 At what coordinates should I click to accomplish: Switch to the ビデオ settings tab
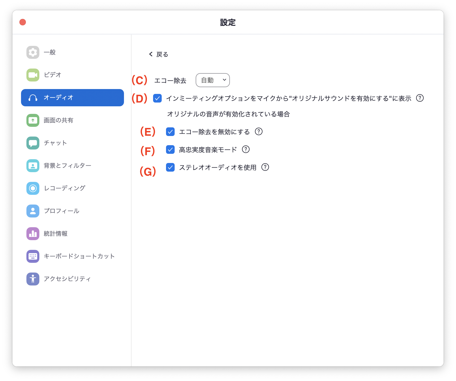click(72, 75)
